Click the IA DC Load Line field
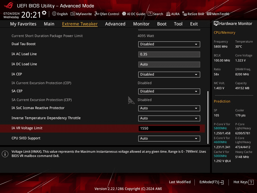 click(x=169, y=64)
